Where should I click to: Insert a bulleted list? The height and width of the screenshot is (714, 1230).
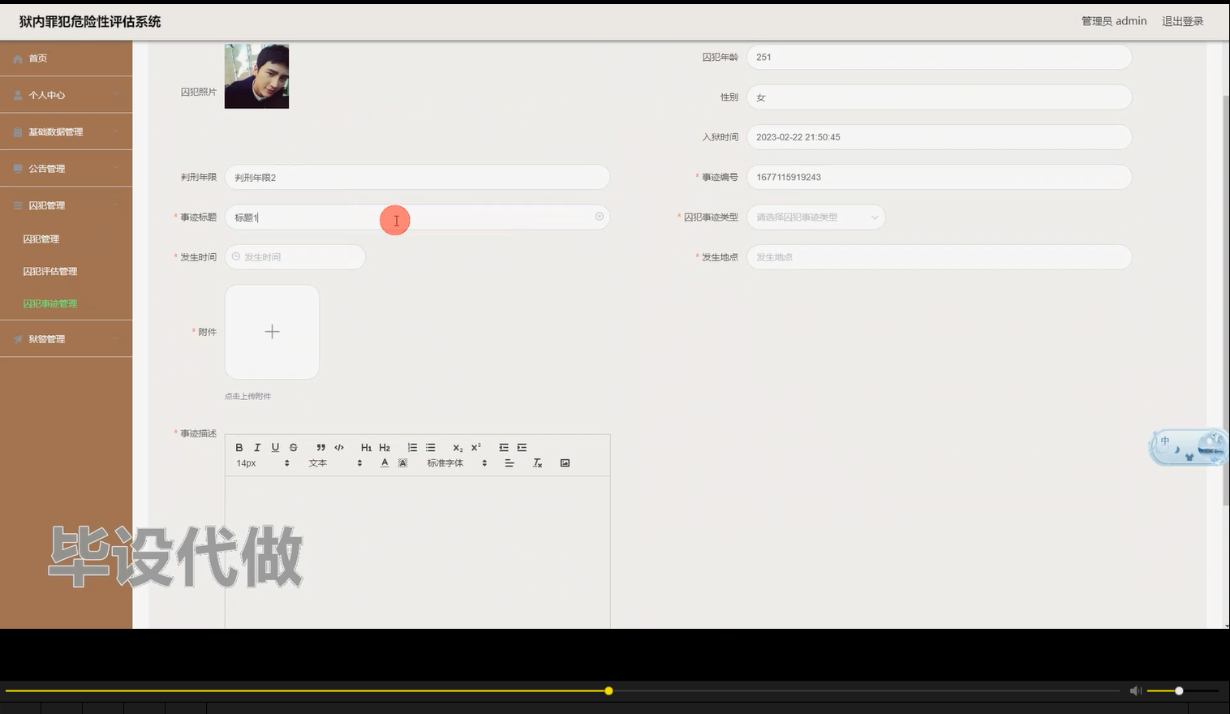pyautogui.click(x=431, y=447)
